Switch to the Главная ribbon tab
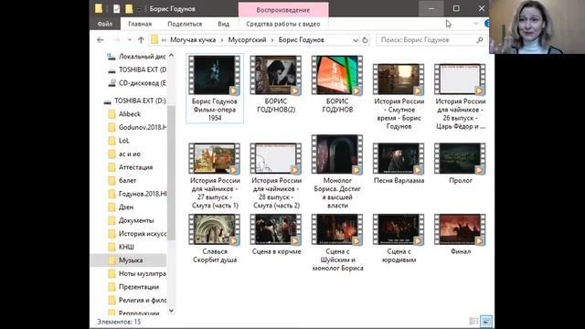The image size is (585, 329). [x=140, y=24]
